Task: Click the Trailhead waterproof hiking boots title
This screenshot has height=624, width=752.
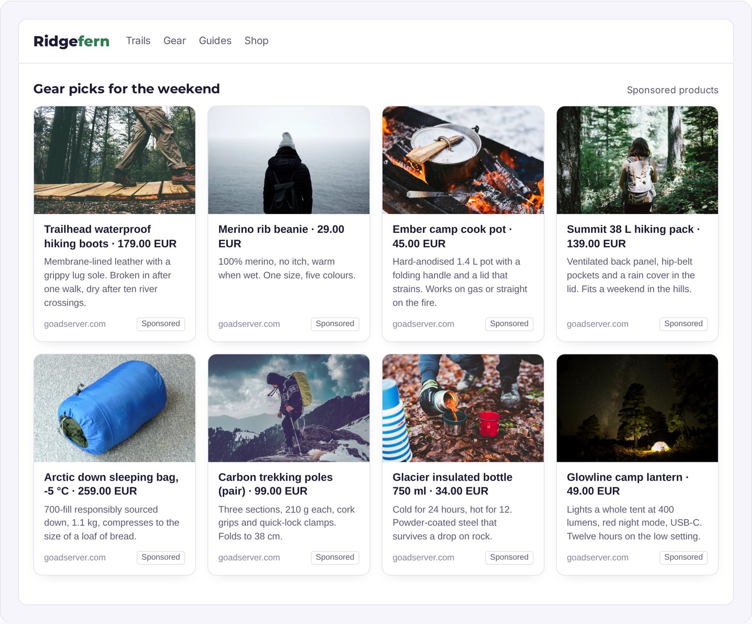Action: click(110, 236)
